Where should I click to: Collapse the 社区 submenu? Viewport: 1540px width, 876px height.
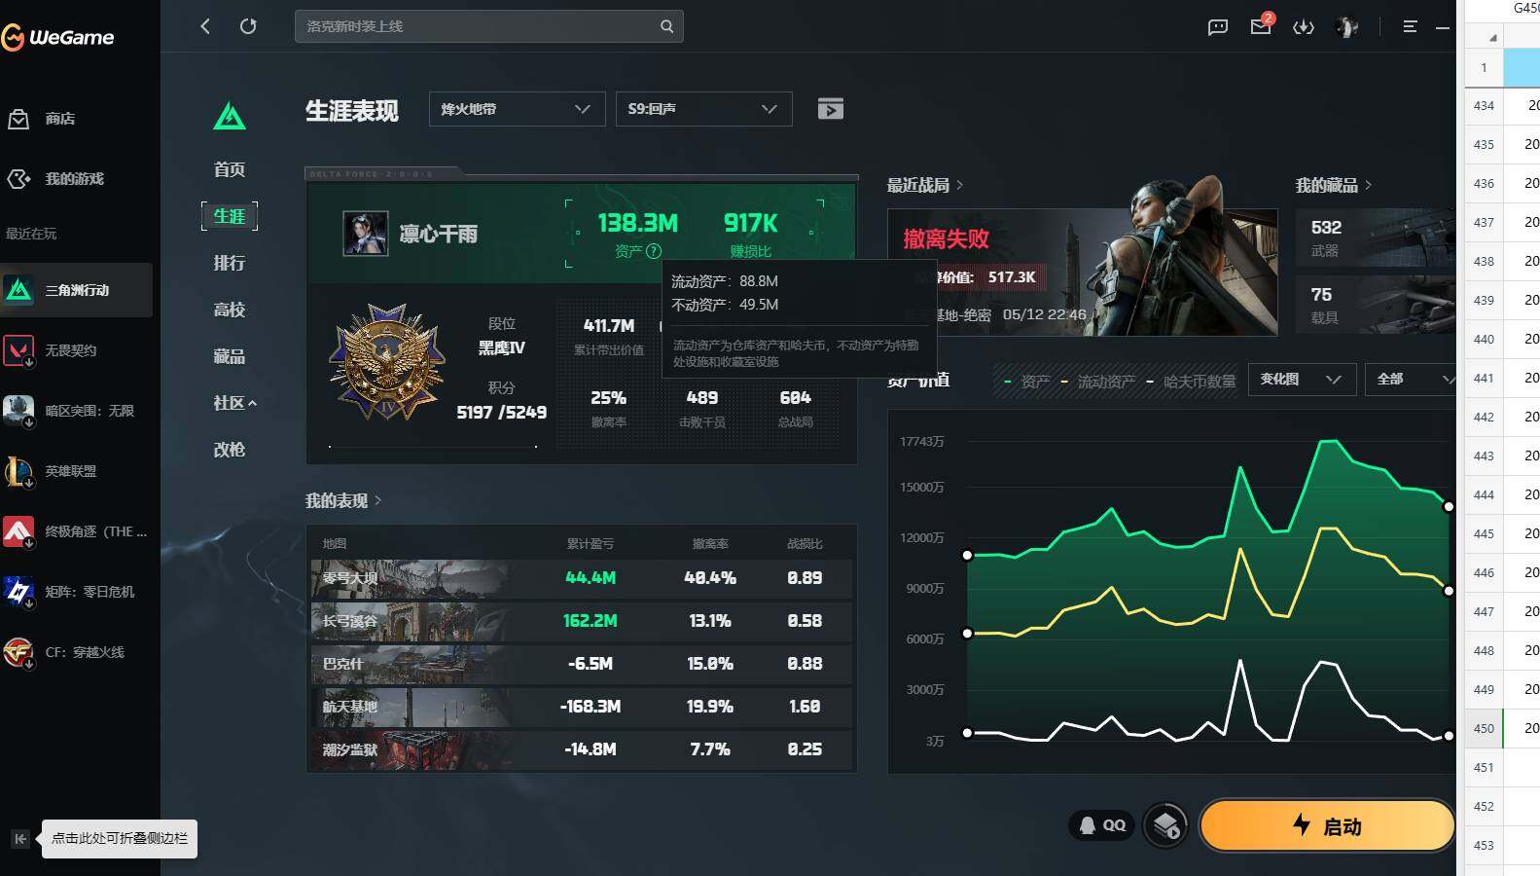click(x=234, y=403)
